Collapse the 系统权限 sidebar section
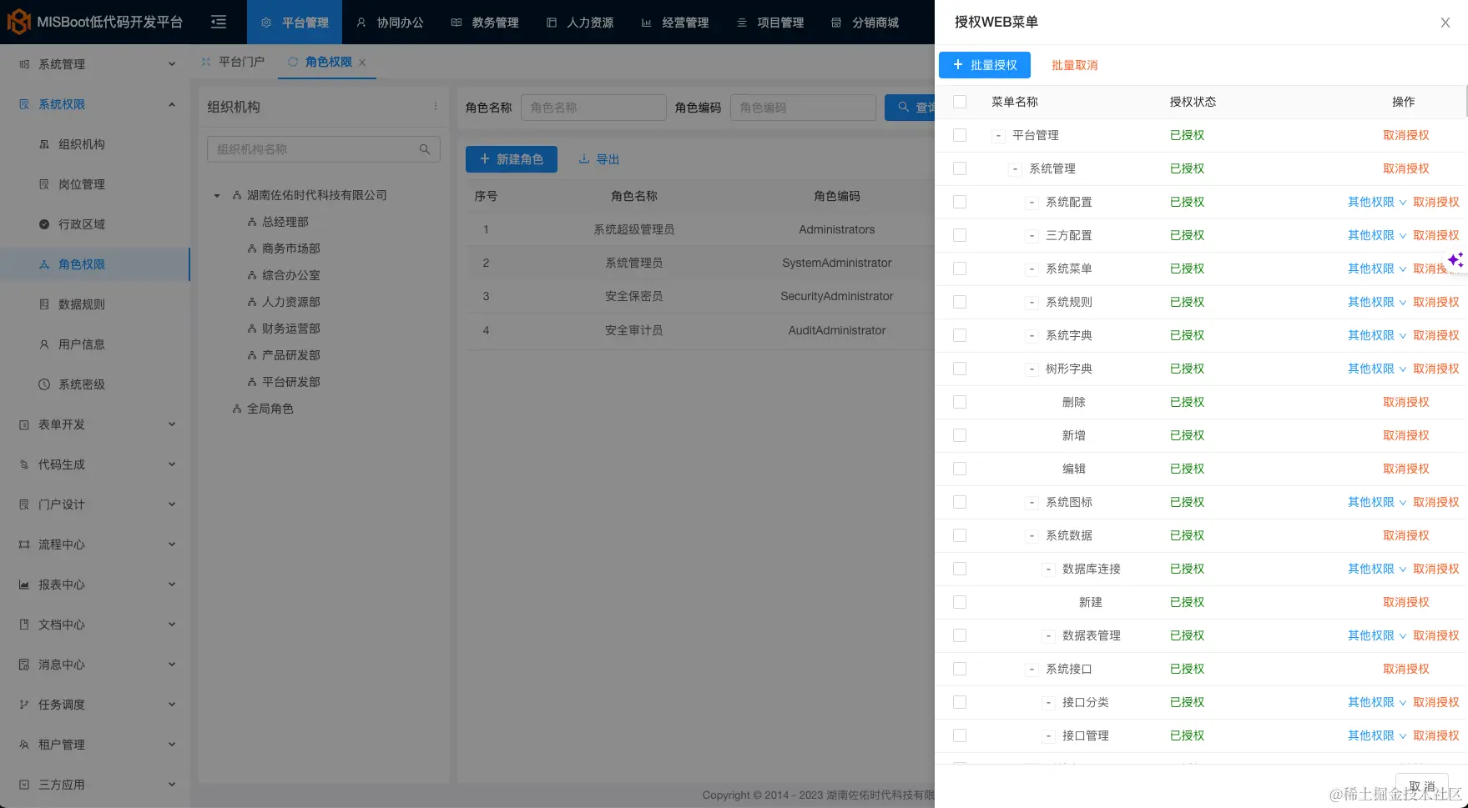The image size is (1468, 808). pyautogui.click(x=172, y=103)
